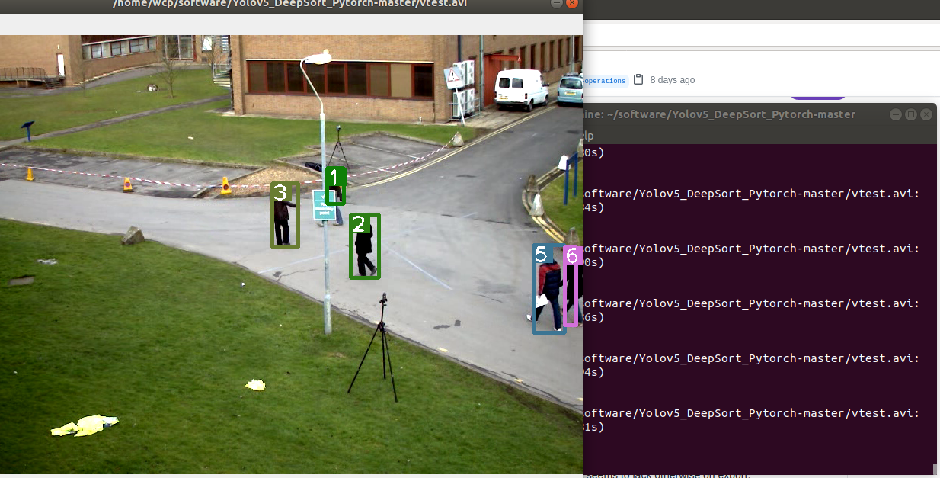Select the dark green tracking box labeled 2
The image size is (940, 478).
364,245
